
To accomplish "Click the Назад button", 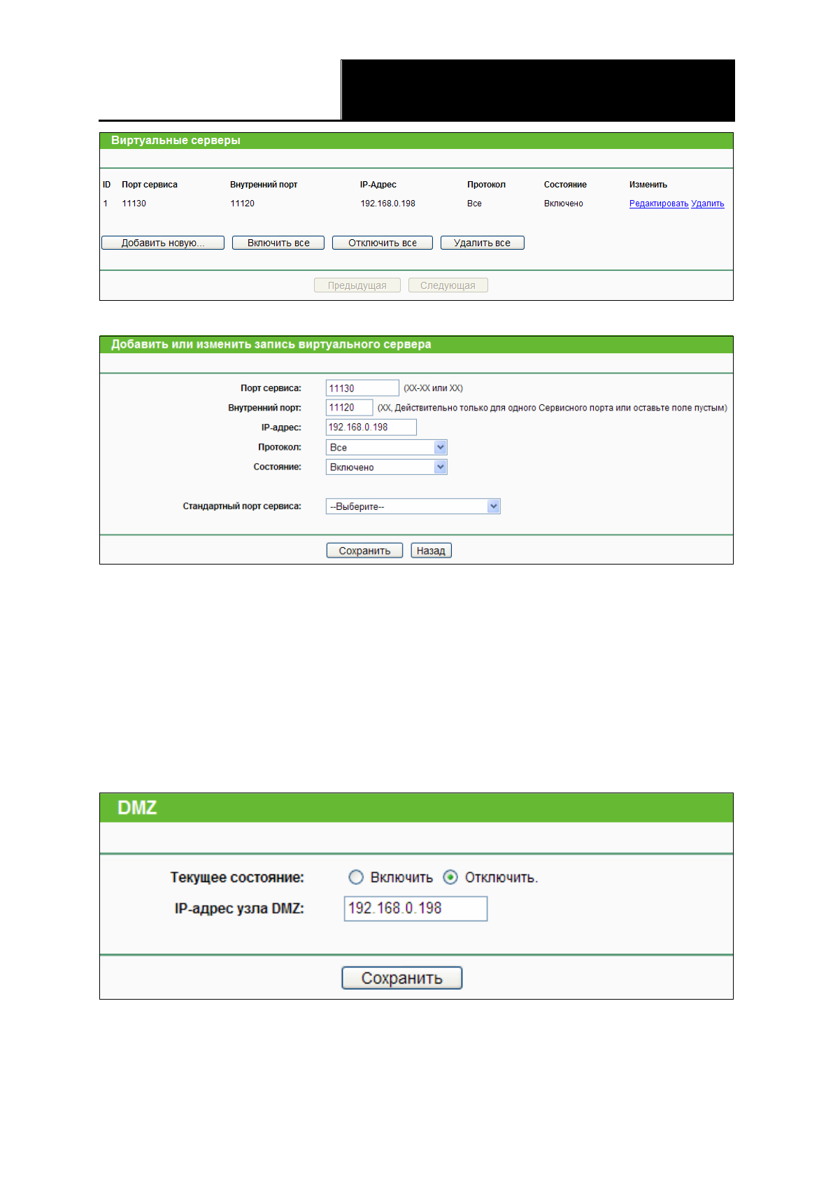I will tap(431, 551).
